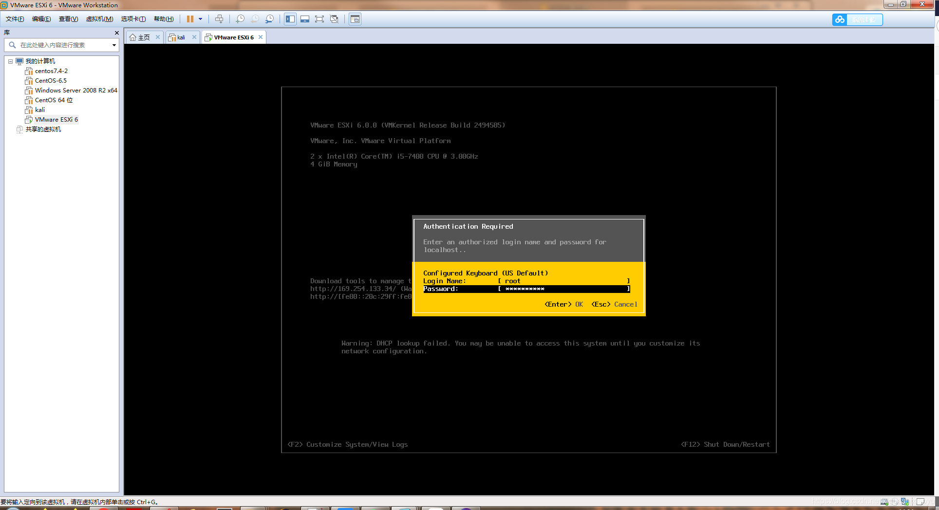
Task: Take a snapshot of this virtual machine
Action: pos(240,19)
